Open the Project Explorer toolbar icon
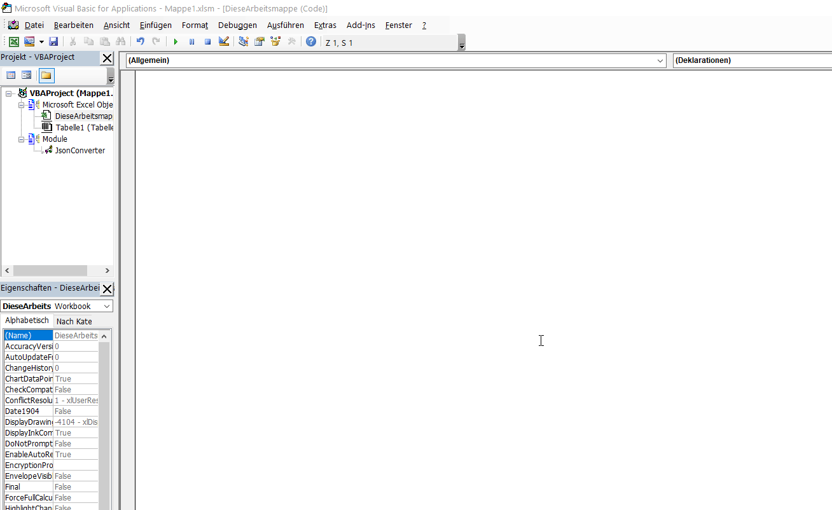The height and width of the screenshot is (510, 832). 243,42
